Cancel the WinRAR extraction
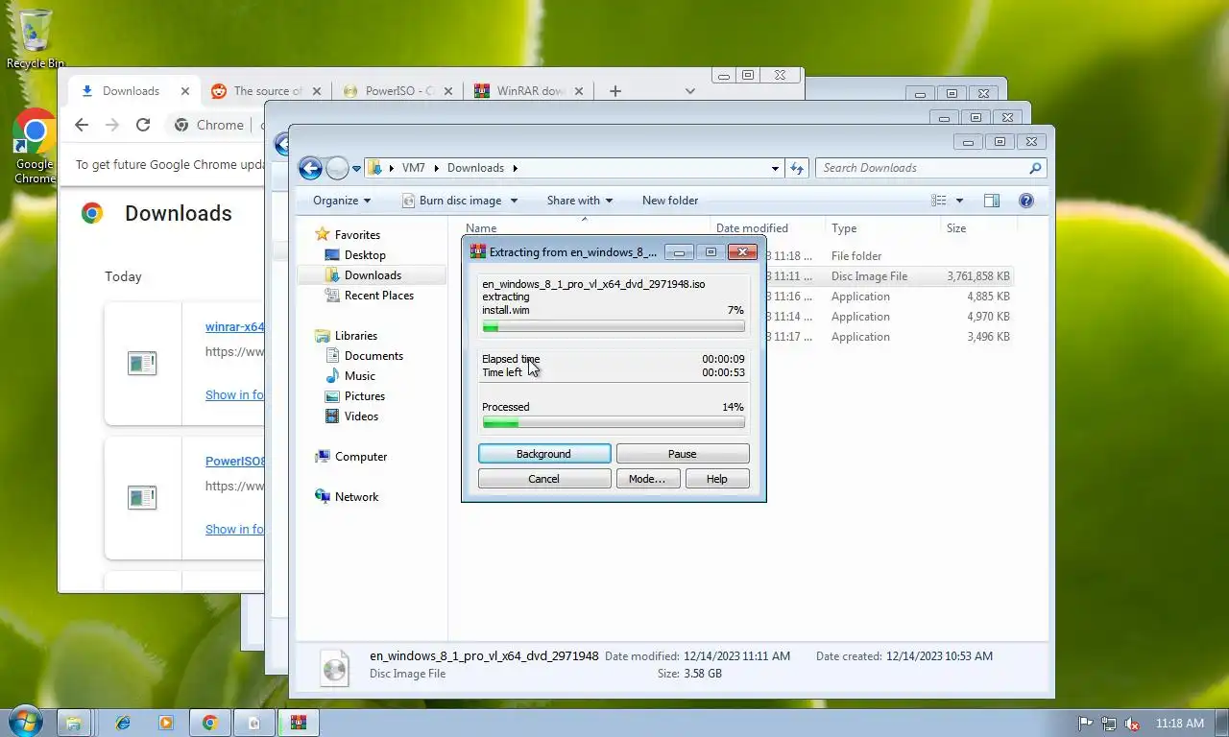The height and width of the screenshot is (737, 1229). (544, 479)
